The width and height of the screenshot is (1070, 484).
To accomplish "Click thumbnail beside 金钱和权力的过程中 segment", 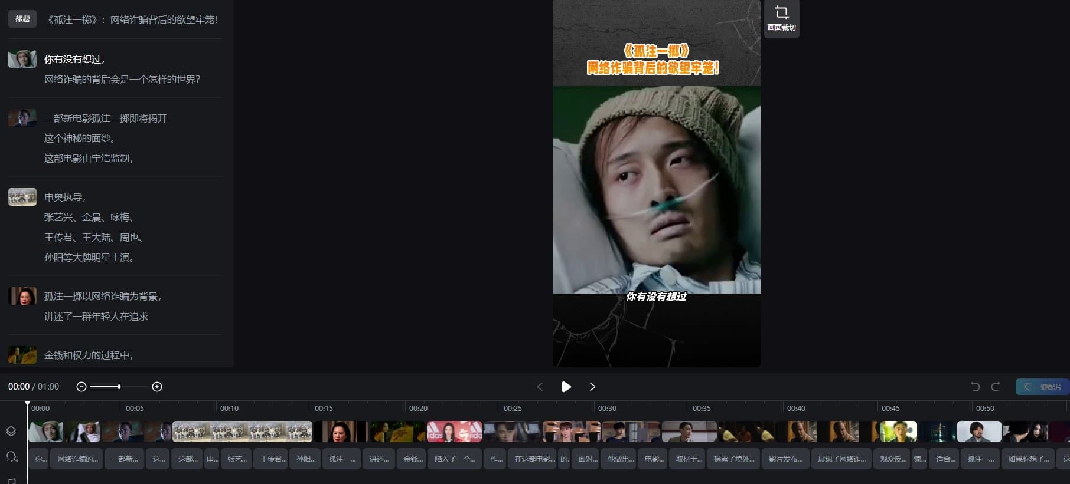I will (22, 355).
